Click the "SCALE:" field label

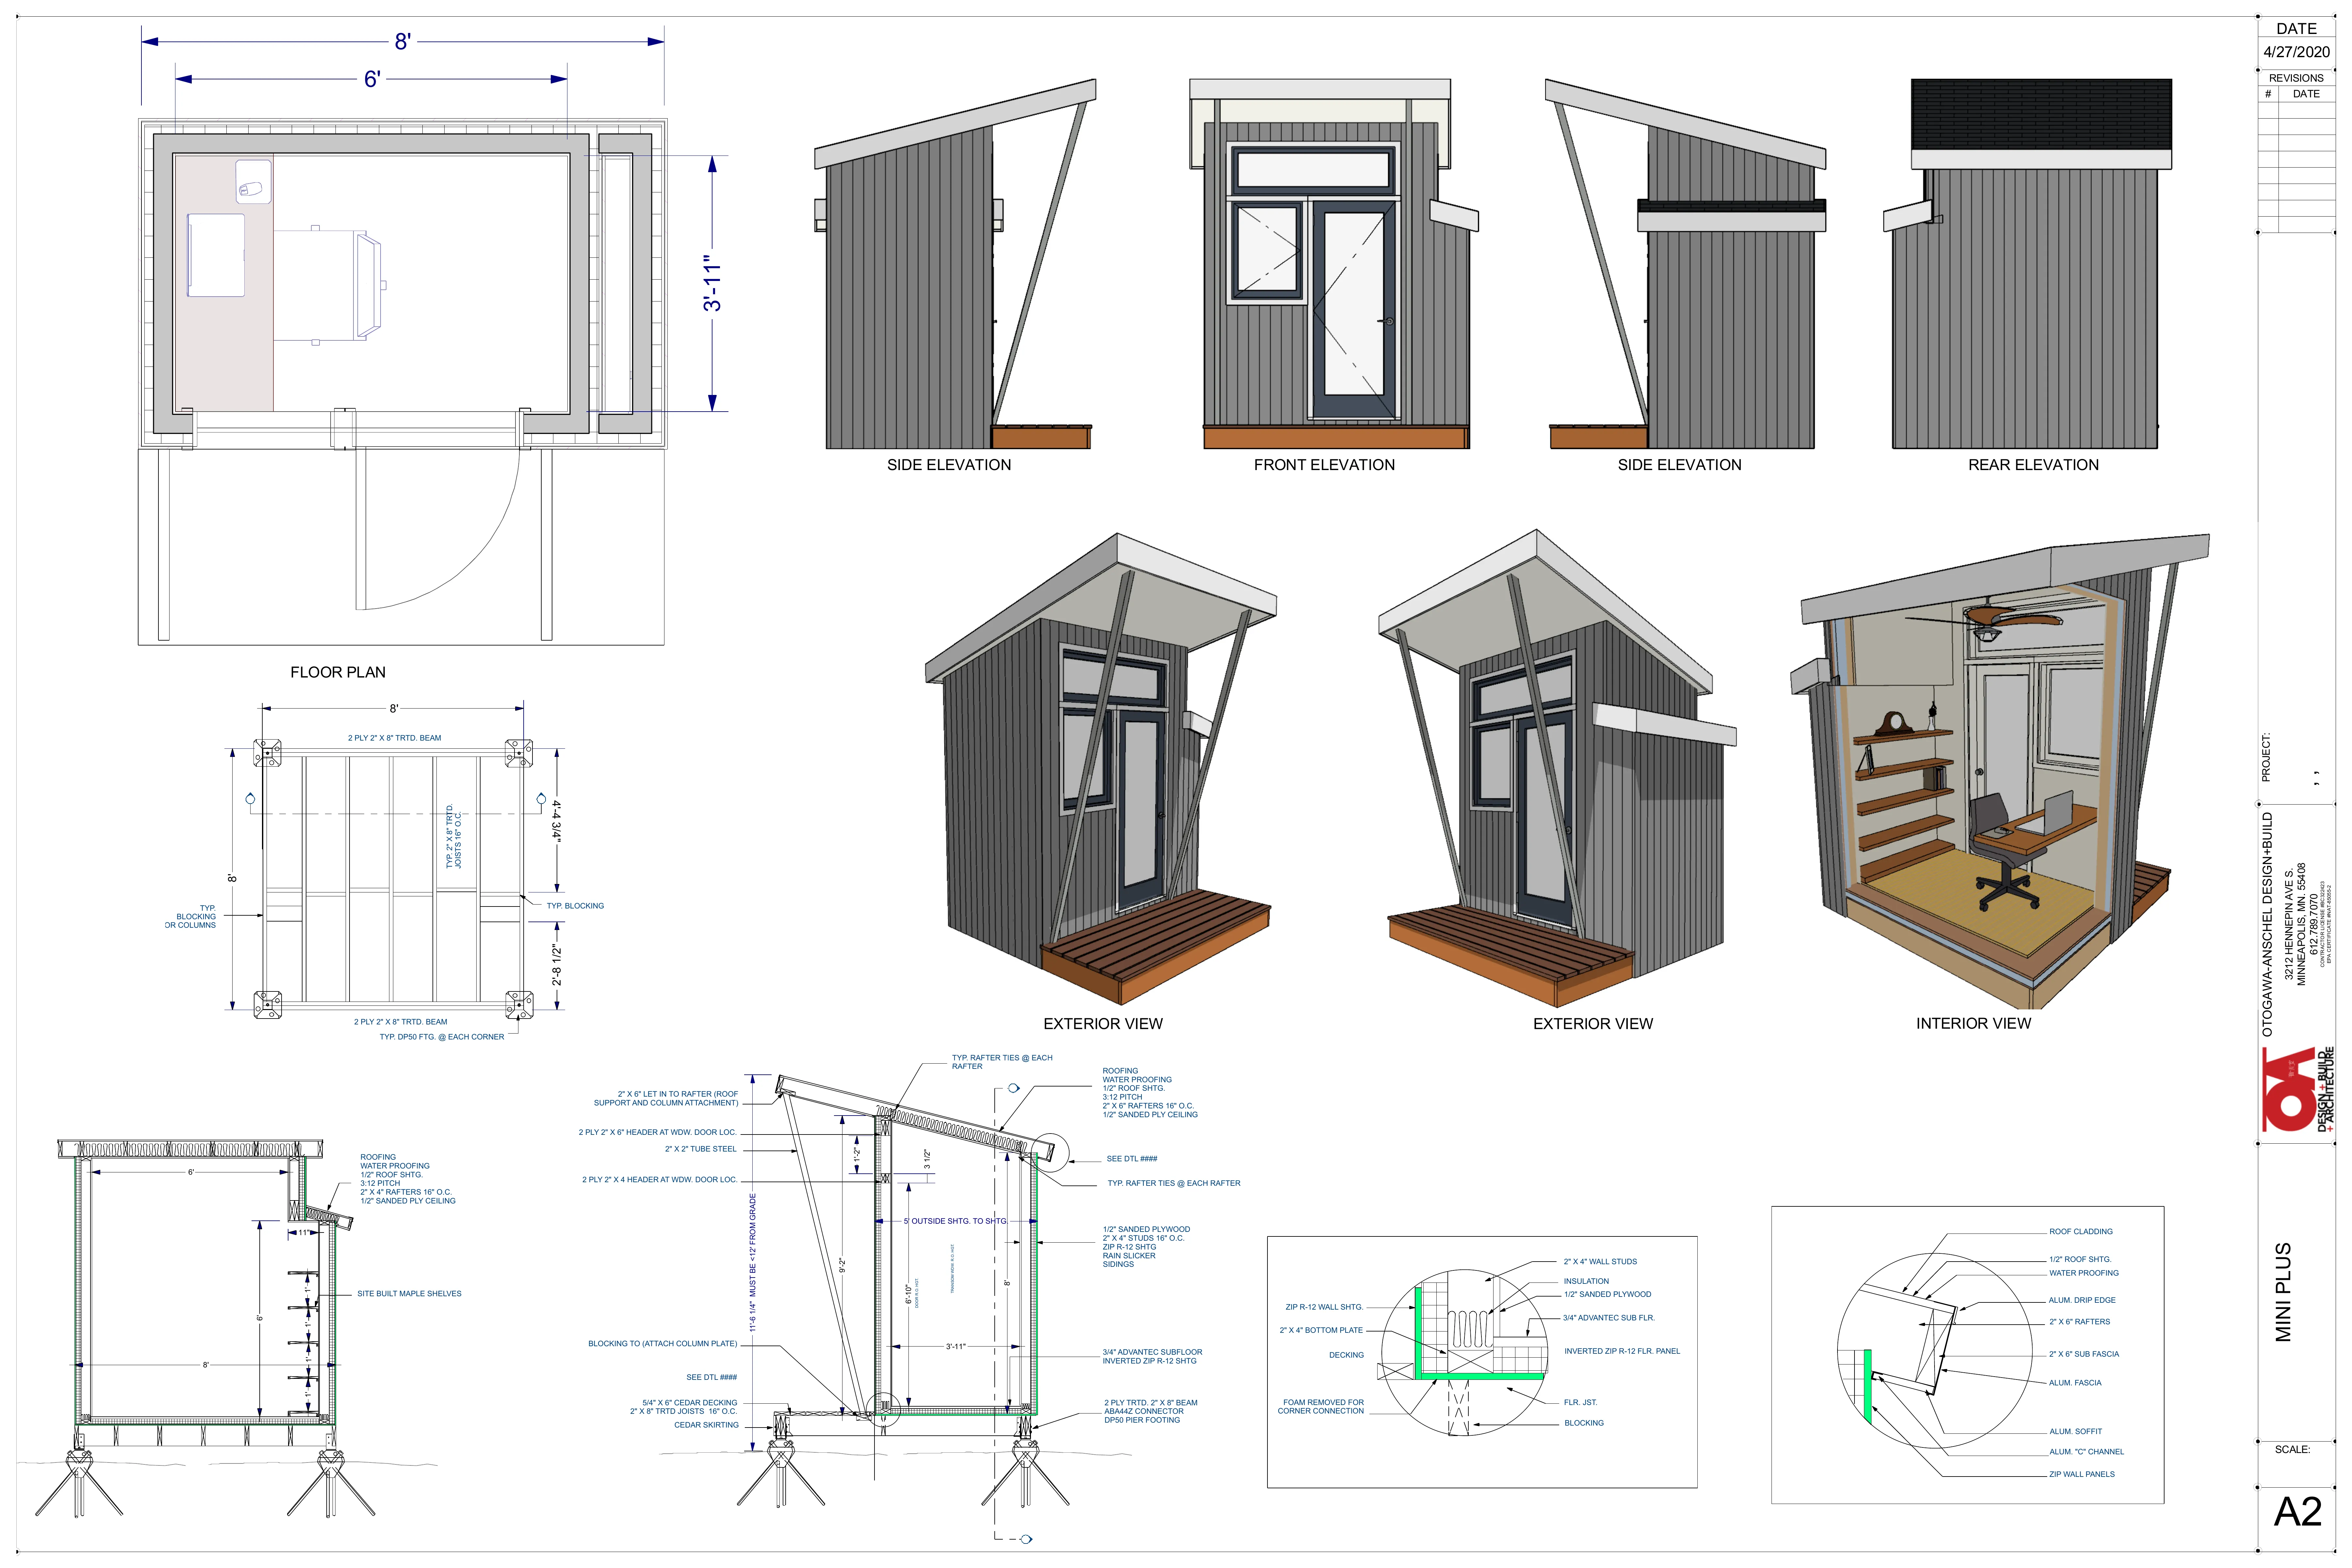(2292, 1449)
